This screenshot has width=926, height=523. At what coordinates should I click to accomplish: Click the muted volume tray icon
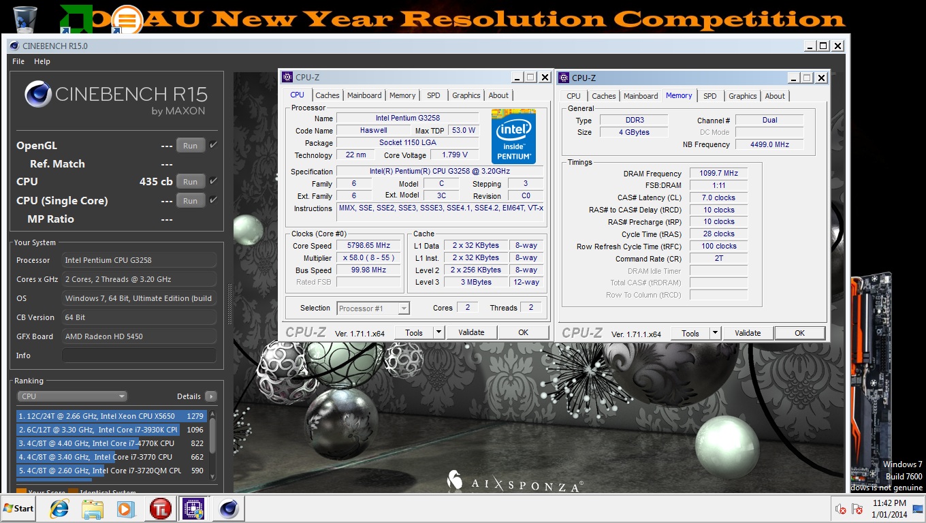(841, 509)
